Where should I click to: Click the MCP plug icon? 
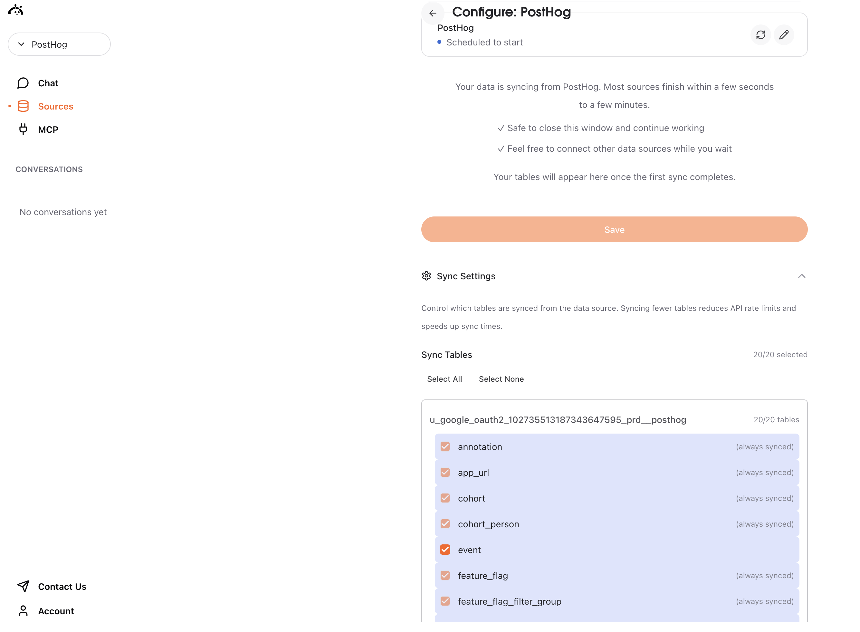[23, 129]
